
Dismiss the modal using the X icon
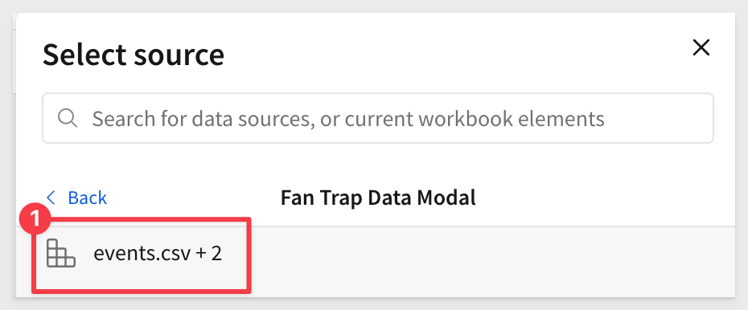(x=701, y=47)
